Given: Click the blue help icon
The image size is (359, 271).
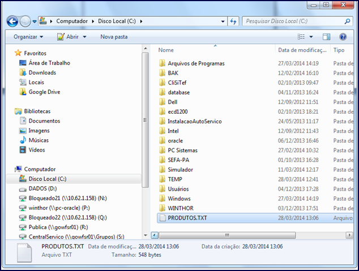Looking at the screenshot, I should 343,37.
